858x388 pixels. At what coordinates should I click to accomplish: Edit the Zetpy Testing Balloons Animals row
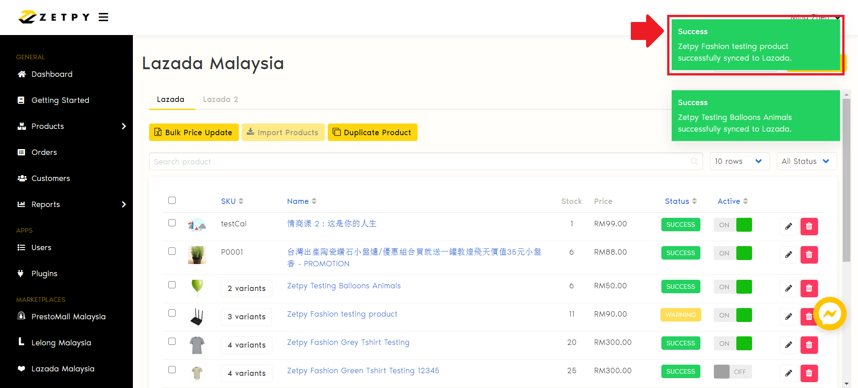788,288
